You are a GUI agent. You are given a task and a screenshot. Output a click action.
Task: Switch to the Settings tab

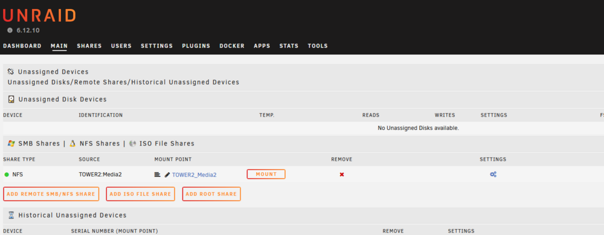click(157, 46)
